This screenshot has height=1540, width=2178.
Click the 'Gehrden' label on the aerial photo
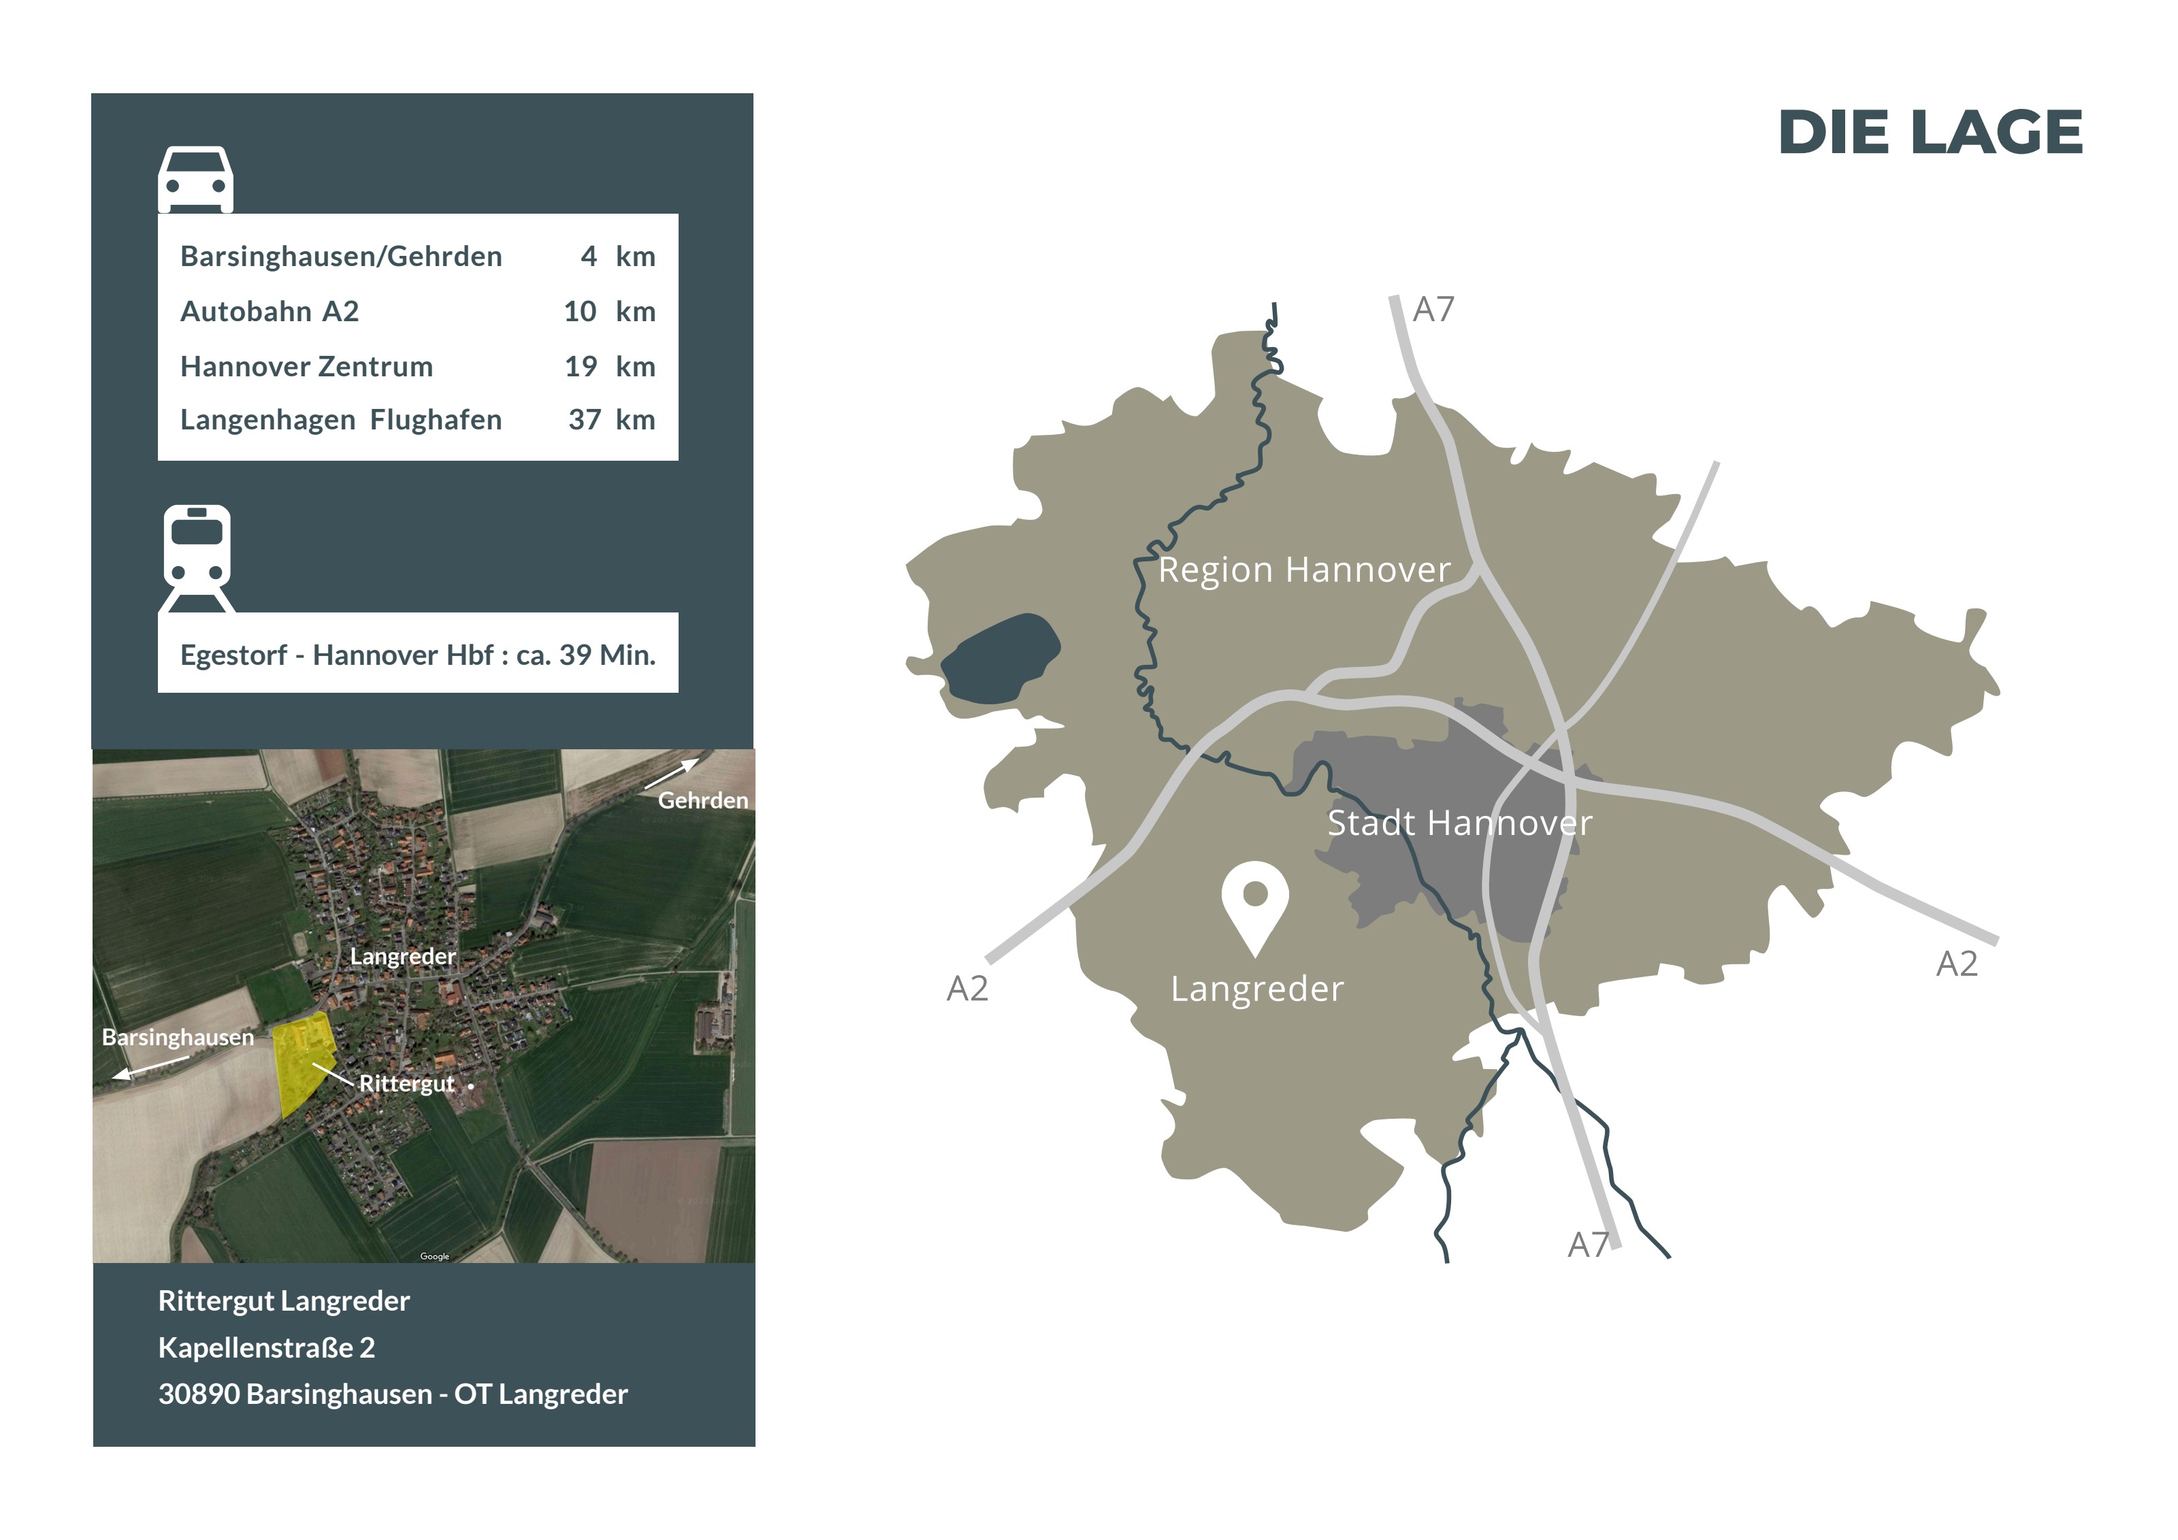(x=703, y=800)
